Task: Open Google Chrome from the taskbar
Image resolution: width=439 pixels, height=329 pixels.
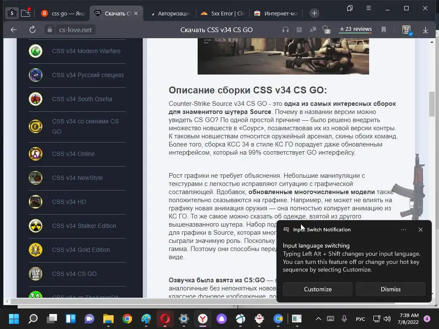Action: (127, 319)
